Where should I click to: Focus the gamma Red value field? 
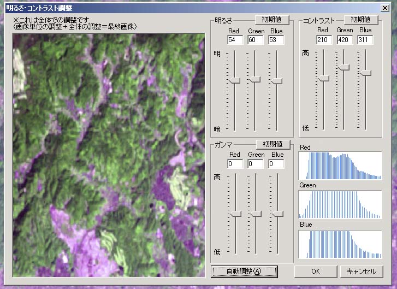pos(235,164)
